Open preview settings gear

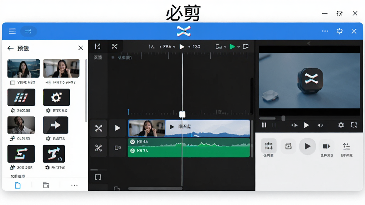[341, 125]
